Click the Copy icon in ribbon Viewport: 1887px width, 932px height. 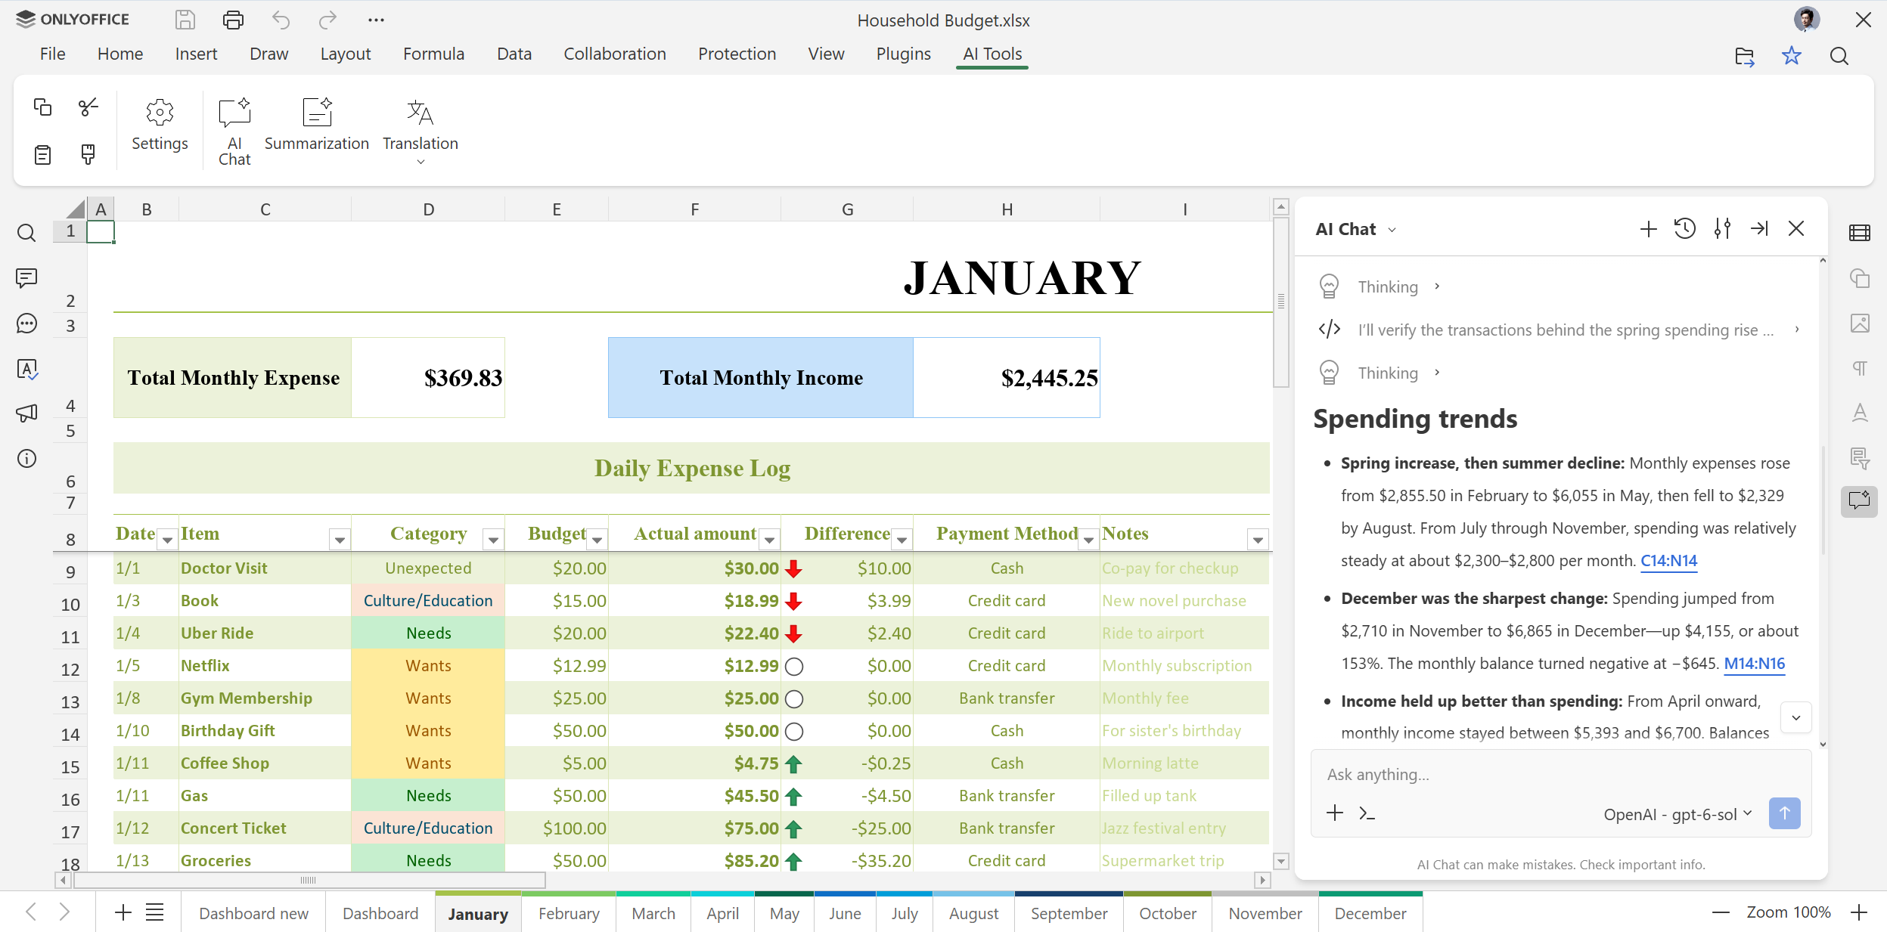pos(42,107)
